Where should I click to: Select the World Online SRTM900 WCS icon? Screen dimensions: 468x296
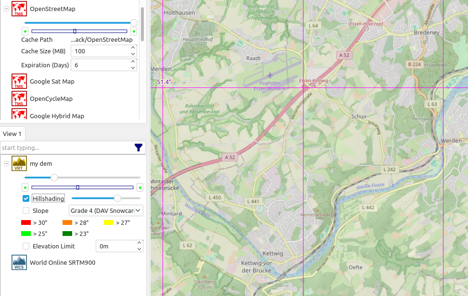pos(19,263)
